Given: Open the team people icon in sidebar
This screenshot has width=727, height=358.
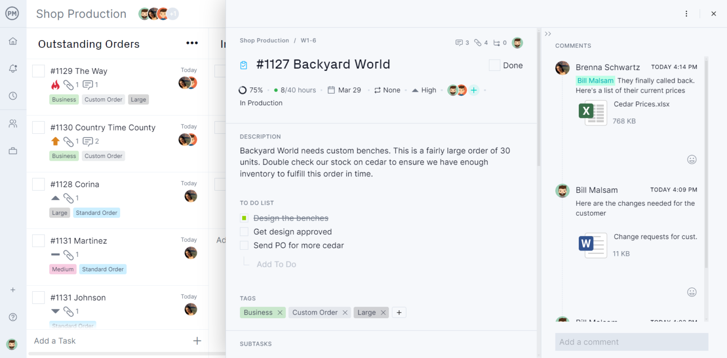Looking at the screenshot, I should [13, 124].
